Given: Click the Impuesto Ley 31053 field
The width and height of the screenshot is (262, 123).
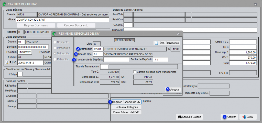Looking at the screenshot, I should click(219, 93).
